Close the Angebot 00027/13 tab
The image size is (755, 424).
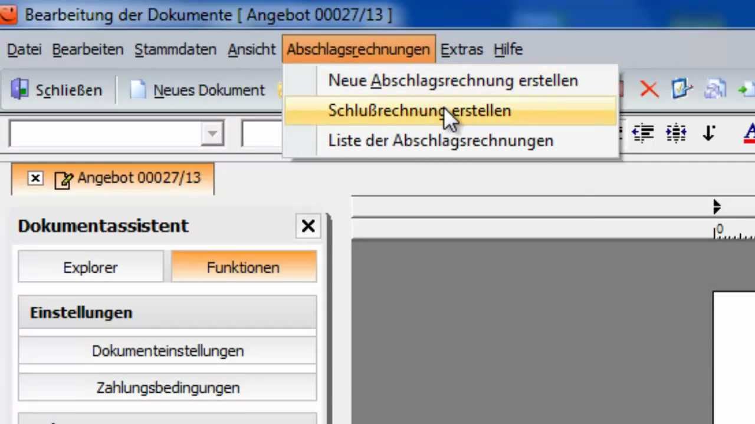pos(35,178)
